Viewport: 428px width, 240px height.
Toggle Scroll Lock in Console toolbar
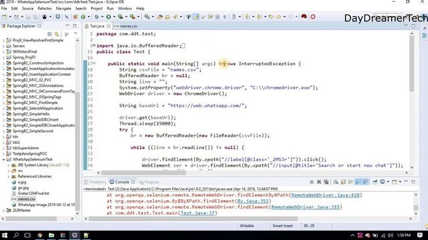[343, 182]
